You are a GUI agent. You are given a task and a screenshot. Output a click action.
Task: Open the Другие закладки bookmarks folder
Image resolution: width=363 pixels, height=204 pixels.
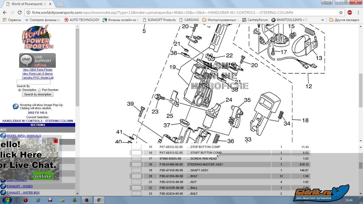tap(344, 20)
